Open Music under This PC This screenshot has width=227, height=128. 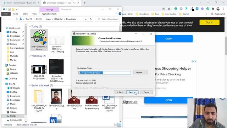pyautogui.click(x=13, y=104)
